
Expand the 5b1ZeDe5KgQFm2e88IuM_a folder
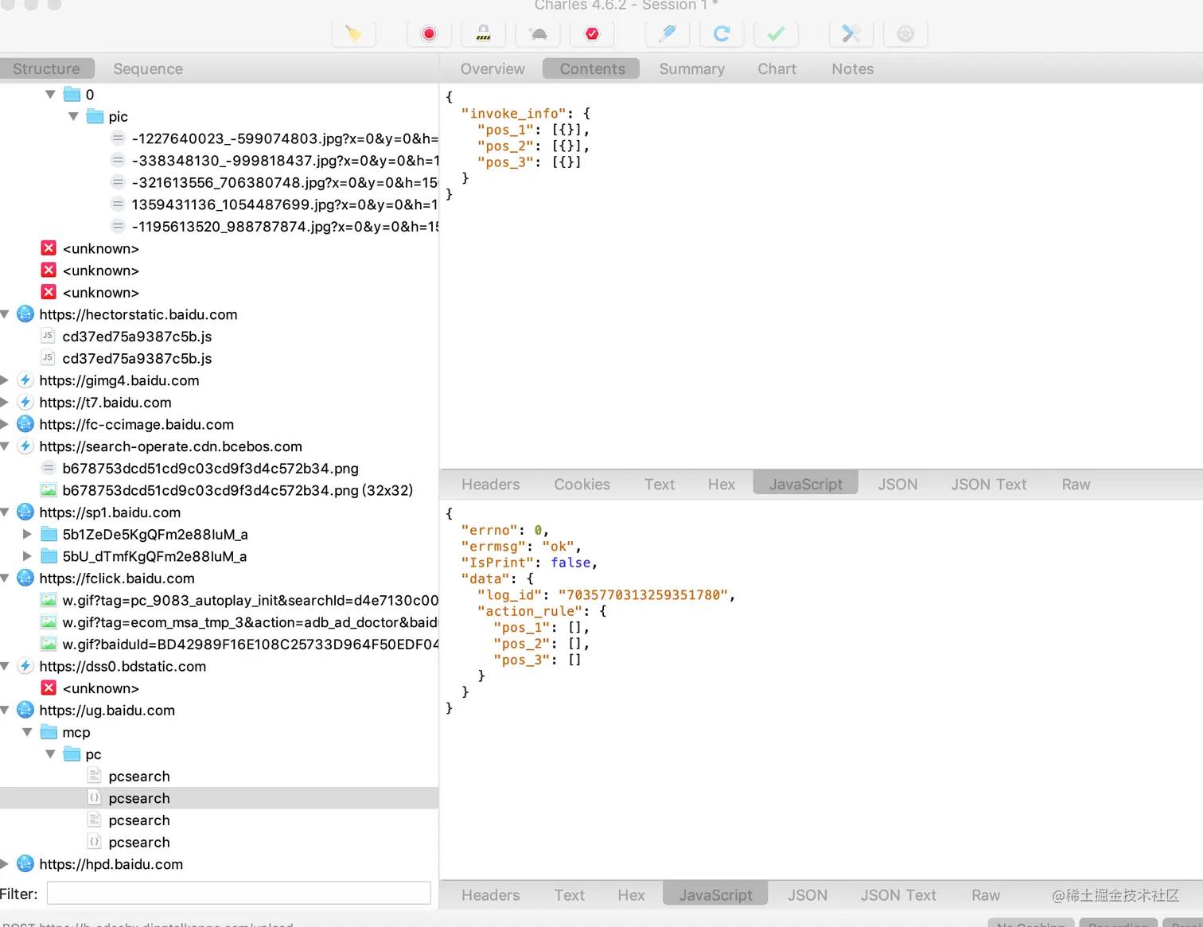(28, 534)
